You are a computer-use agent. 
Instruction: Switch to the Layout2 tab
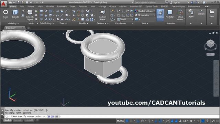click(x=29, y=120)
